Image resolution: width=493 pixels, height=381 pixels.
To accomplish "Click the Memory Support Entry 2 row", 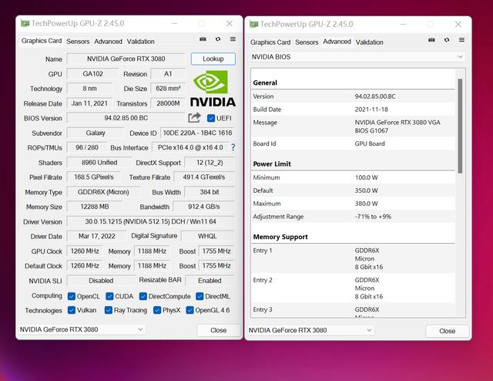I will pos(353,288).
